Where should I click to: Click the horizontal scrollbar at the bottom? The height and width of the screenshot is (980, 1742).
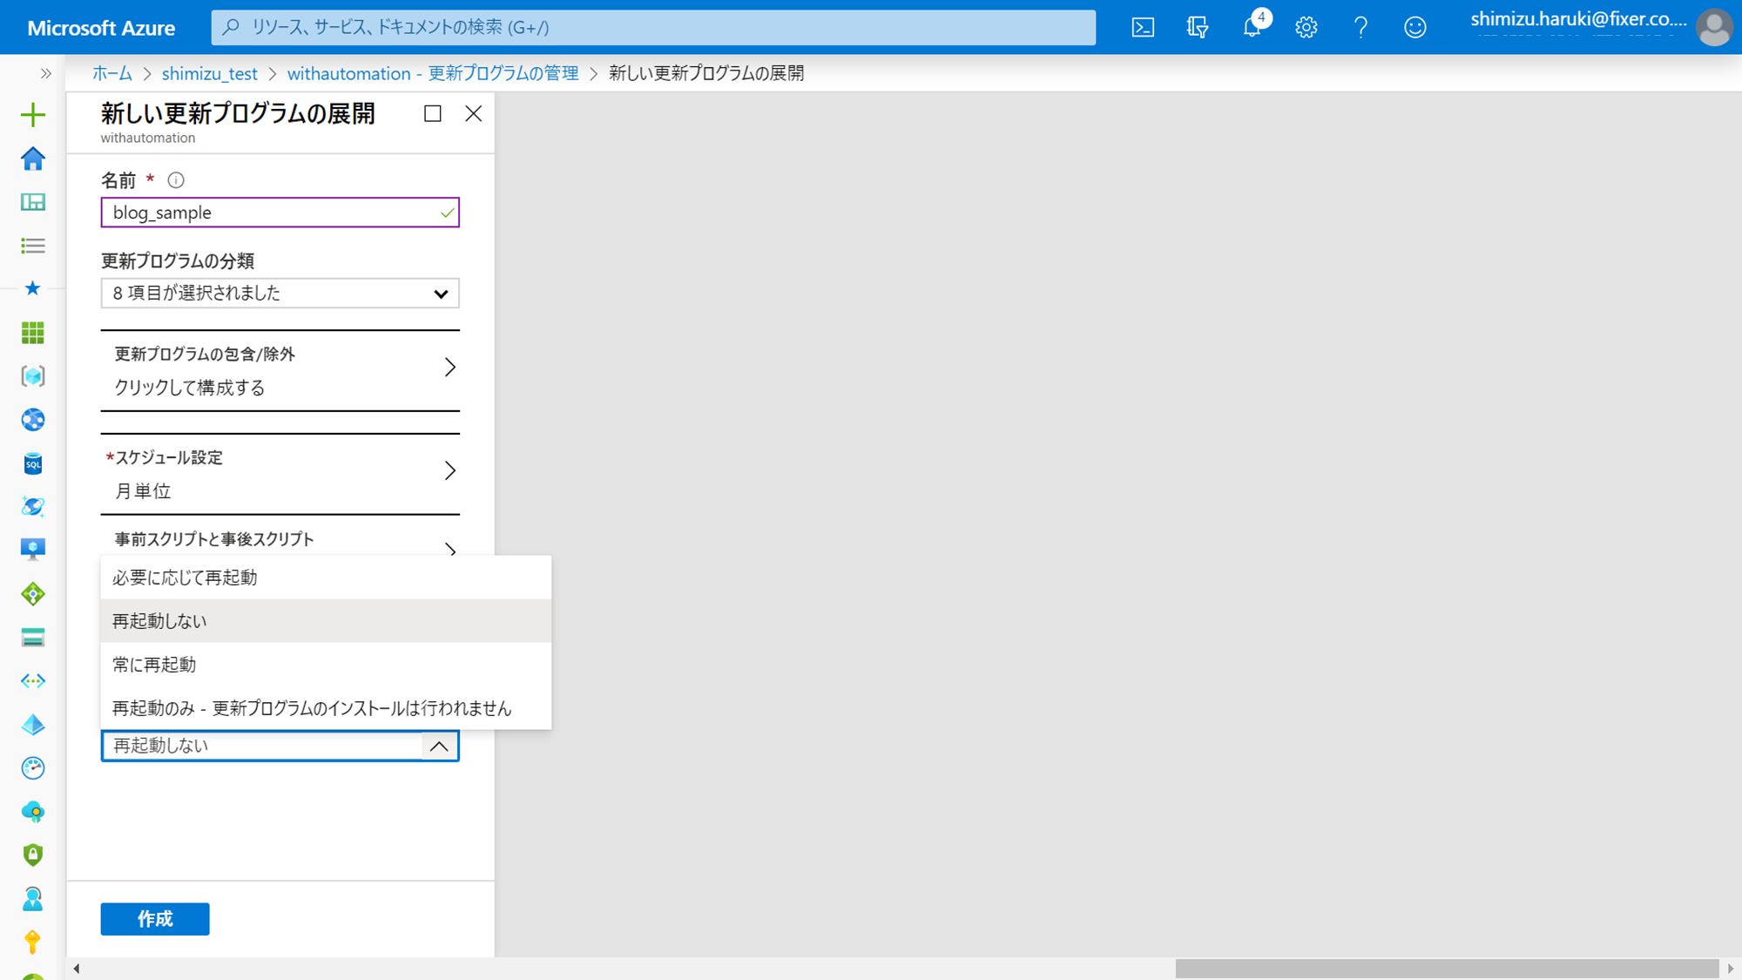(x=1446, y=969)
